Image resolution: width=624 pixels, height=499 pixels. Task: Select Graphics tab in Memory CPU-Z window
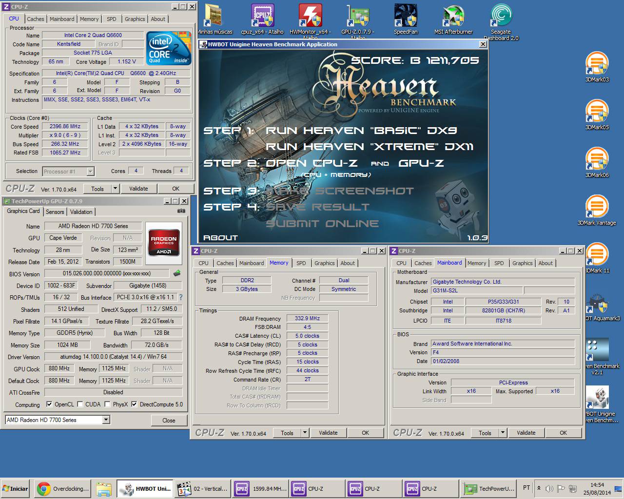pos(324,263)
